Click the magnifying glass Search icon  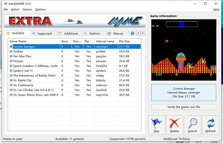pyautogui.click(x=193, y=123)
